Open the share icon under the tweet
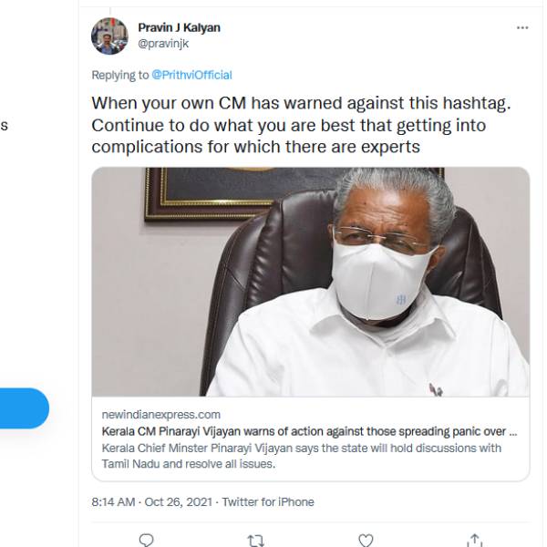Viewport: 547px width, 547px height. tap(474, 541)
